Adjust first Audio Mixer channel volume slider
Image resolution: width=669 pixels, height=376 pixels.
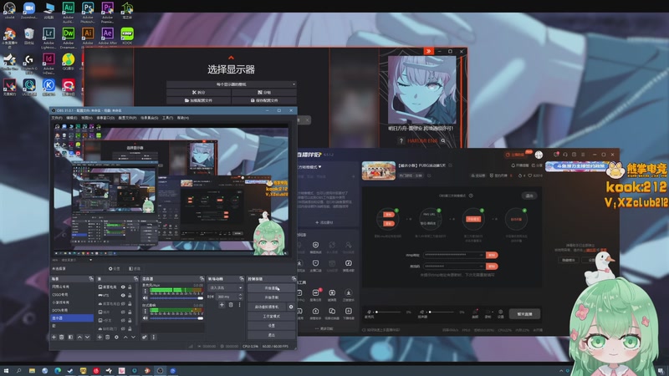(x=176, y=298)
